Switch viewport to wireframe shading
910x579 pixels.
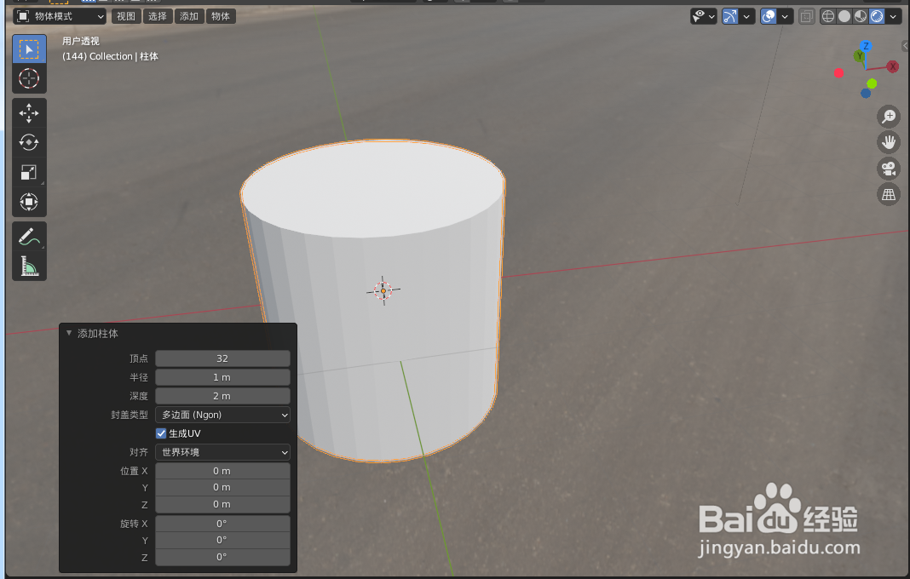(x=827, y=15)
